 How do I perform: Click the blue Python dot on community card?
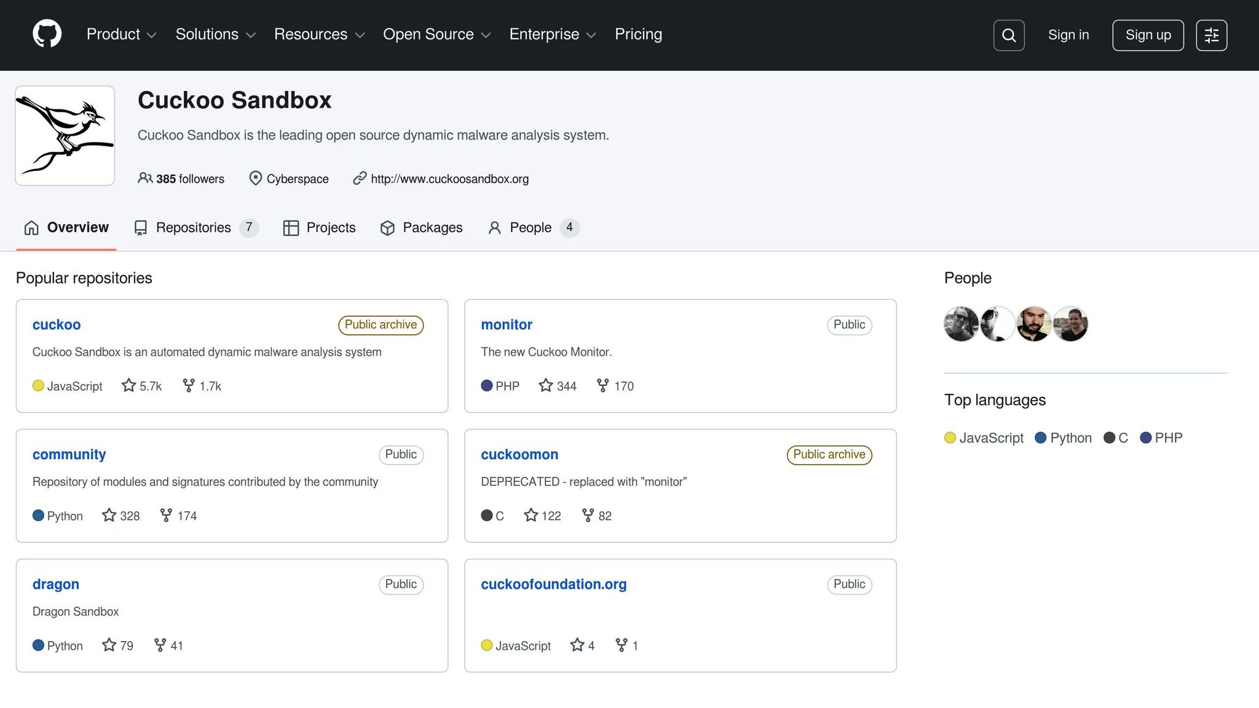point(38,515)
